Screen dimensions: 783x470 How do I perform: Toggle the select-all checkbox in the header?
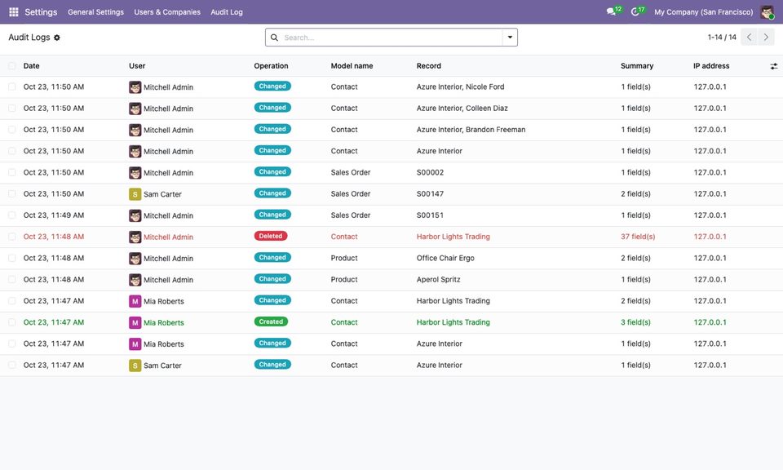(x=12, y=66)
